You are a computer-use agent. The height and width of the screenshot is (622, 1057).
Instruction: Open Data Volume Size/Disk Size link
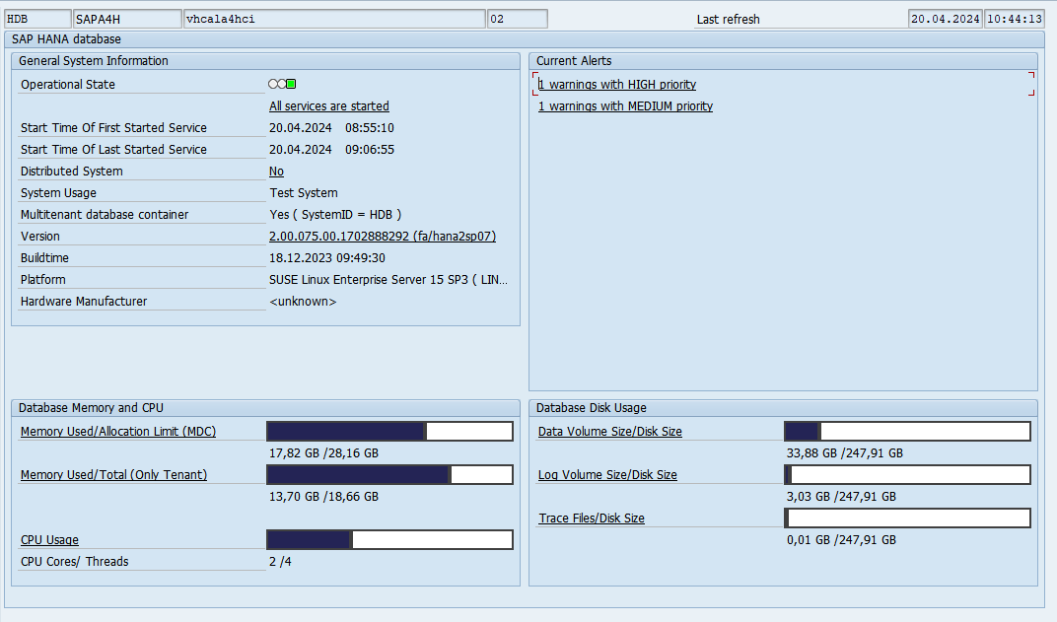coord(610,432)
